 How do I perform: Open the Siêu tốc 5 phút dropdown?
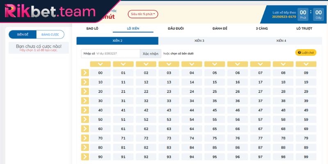pos(143,14)
